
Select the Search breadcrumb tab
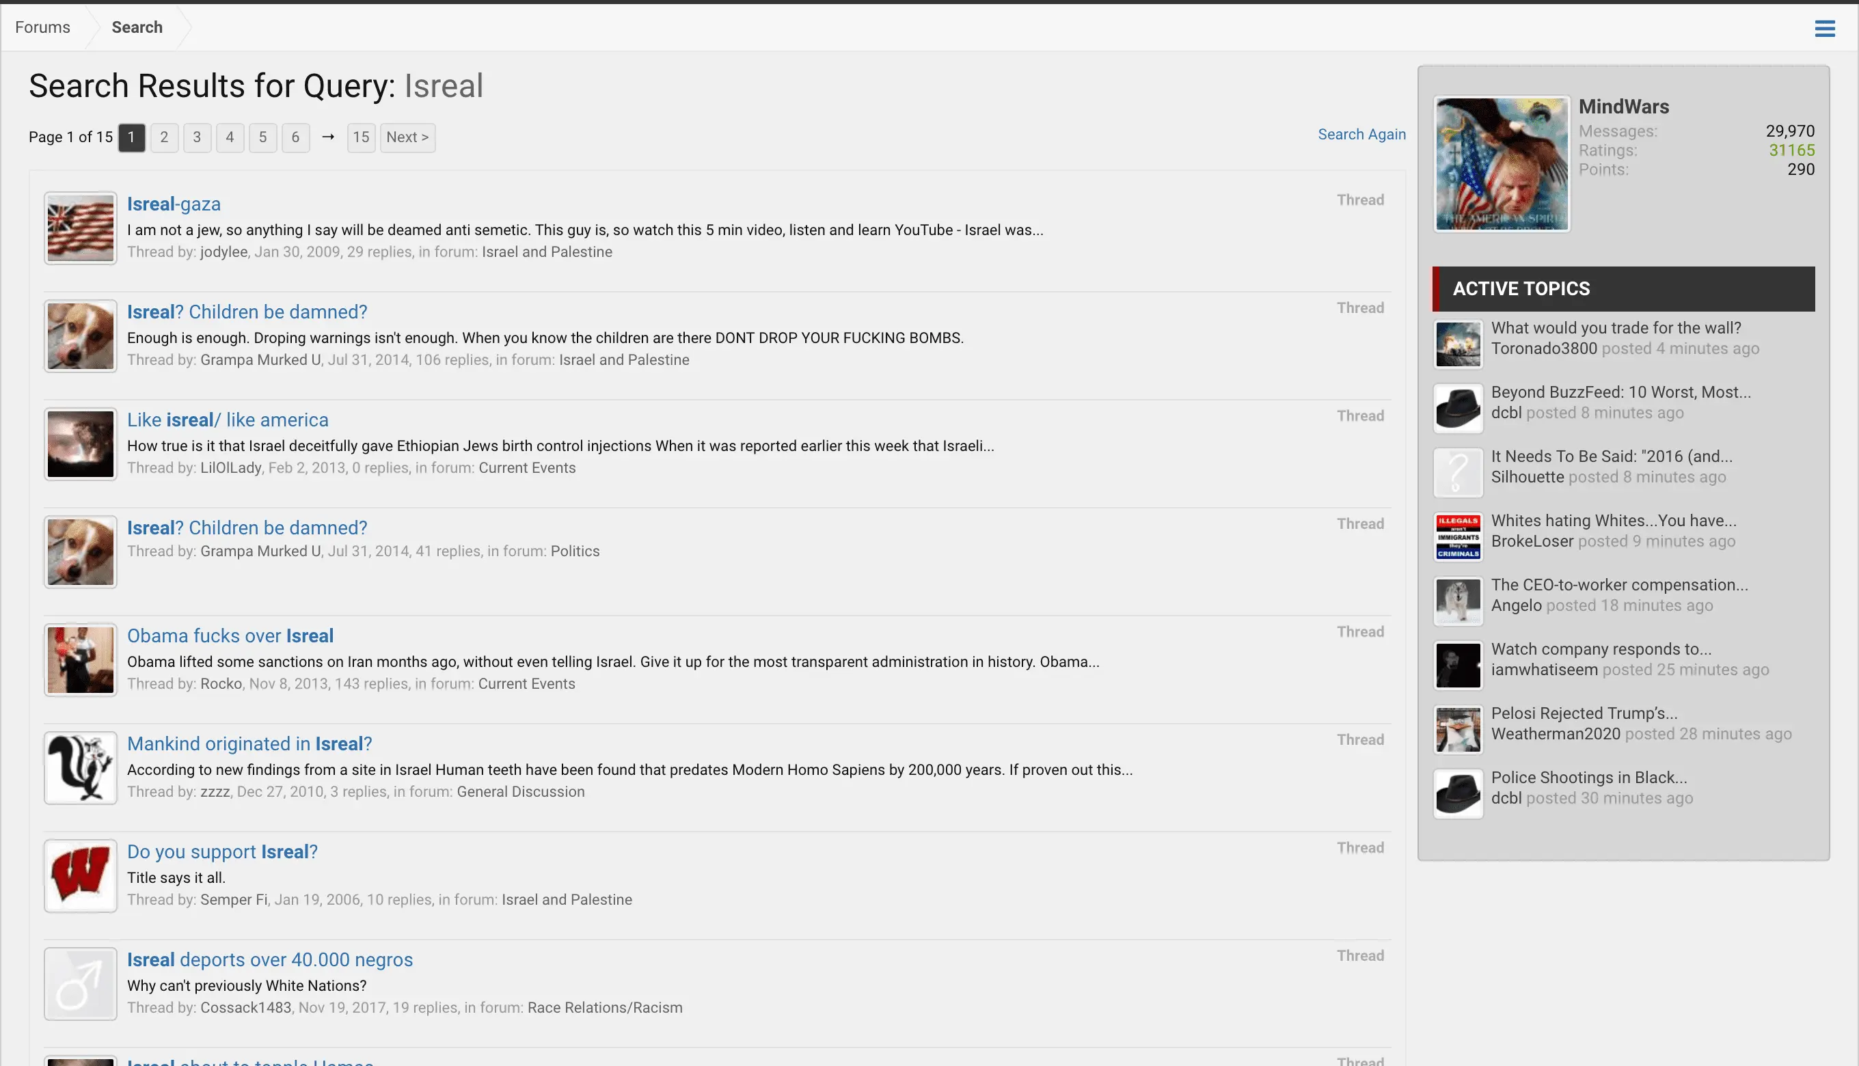click(x=137, y=27)
